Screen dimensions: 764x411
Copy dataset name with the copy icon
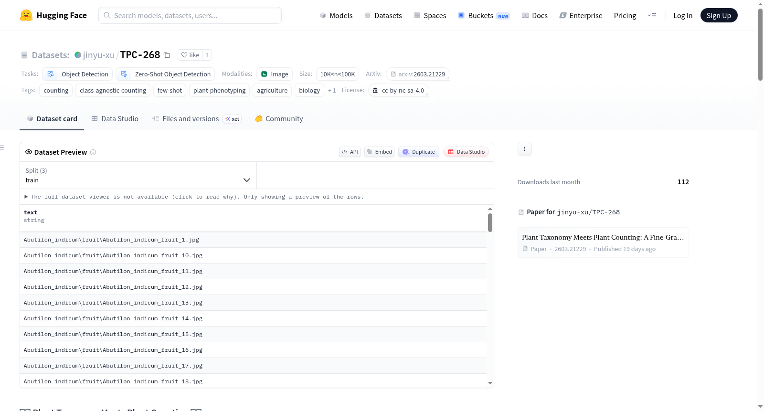(167, 55)
